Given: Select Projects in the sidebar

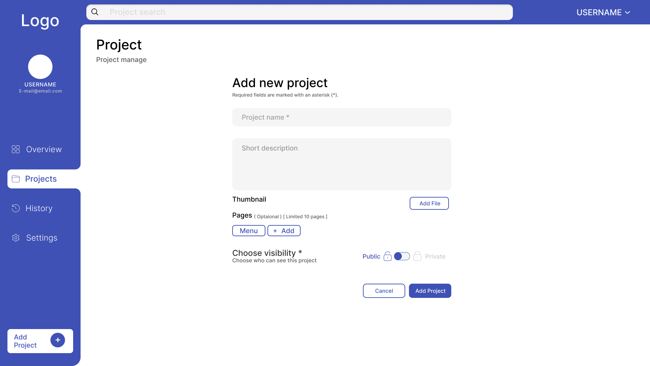Looking at the screenshot, I should [x=44, y=179].
